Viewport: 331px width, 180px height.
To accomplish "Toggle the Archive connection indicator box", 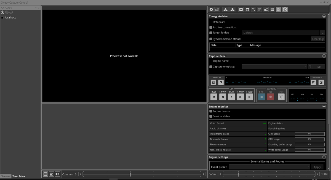I will (211, 27).
